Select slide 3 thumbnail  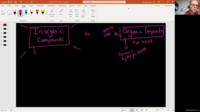click(x=5, y=33)
